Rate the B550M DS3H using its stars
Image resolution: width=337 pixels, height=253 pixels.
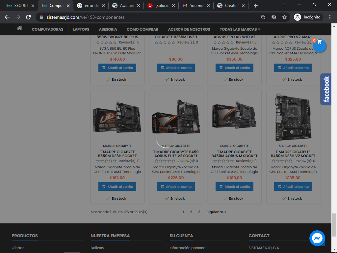coord(106,161)
